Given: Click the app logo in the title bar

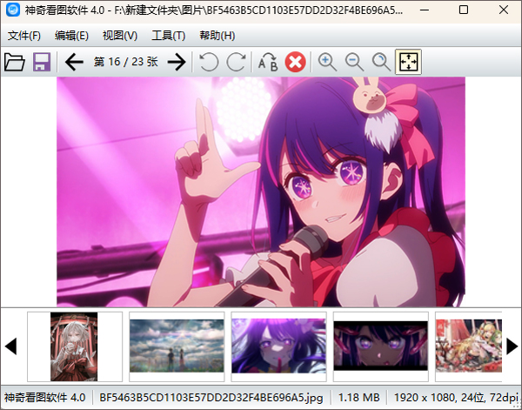Looking at the screenshot, I should click(13, 10).
